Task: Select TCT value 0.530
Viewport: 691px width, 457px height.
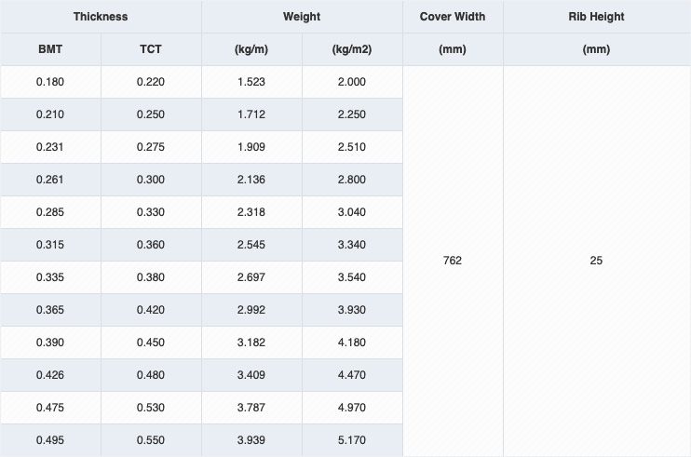Action: [x=151, y=408]
